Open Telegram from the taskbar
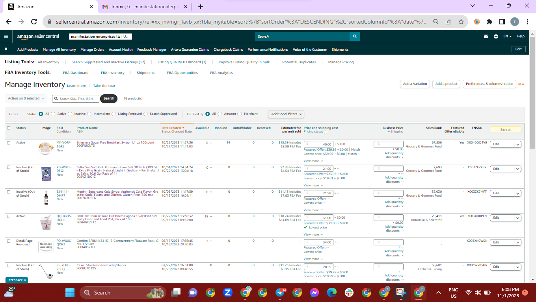 tap(281, 293)
